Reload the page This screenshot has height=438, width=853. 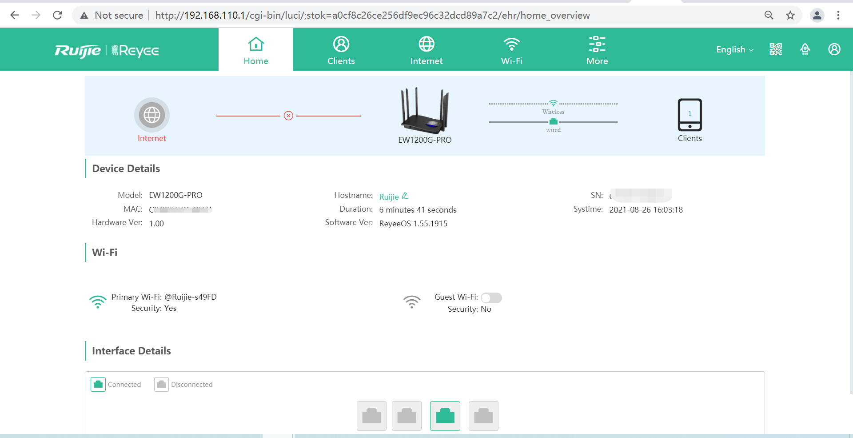57,15
